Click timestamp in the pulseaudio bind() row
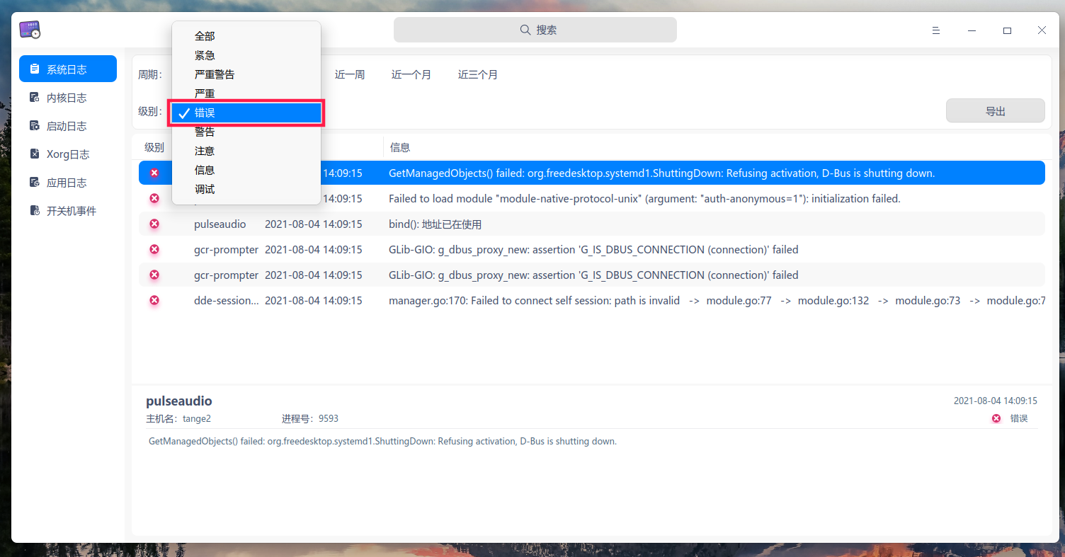 [314, 224]
